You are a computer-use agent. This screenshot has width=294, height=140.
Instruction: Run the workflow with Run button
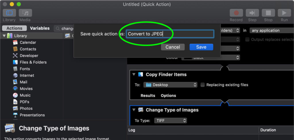tap(284, 13)
